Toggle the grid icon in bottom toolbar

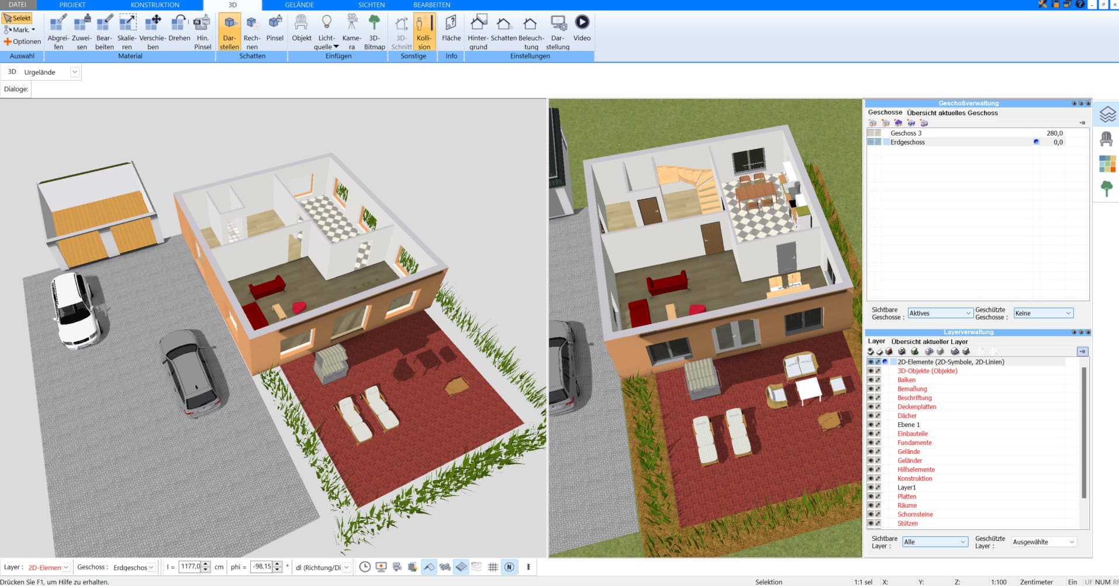click(493, 567)
